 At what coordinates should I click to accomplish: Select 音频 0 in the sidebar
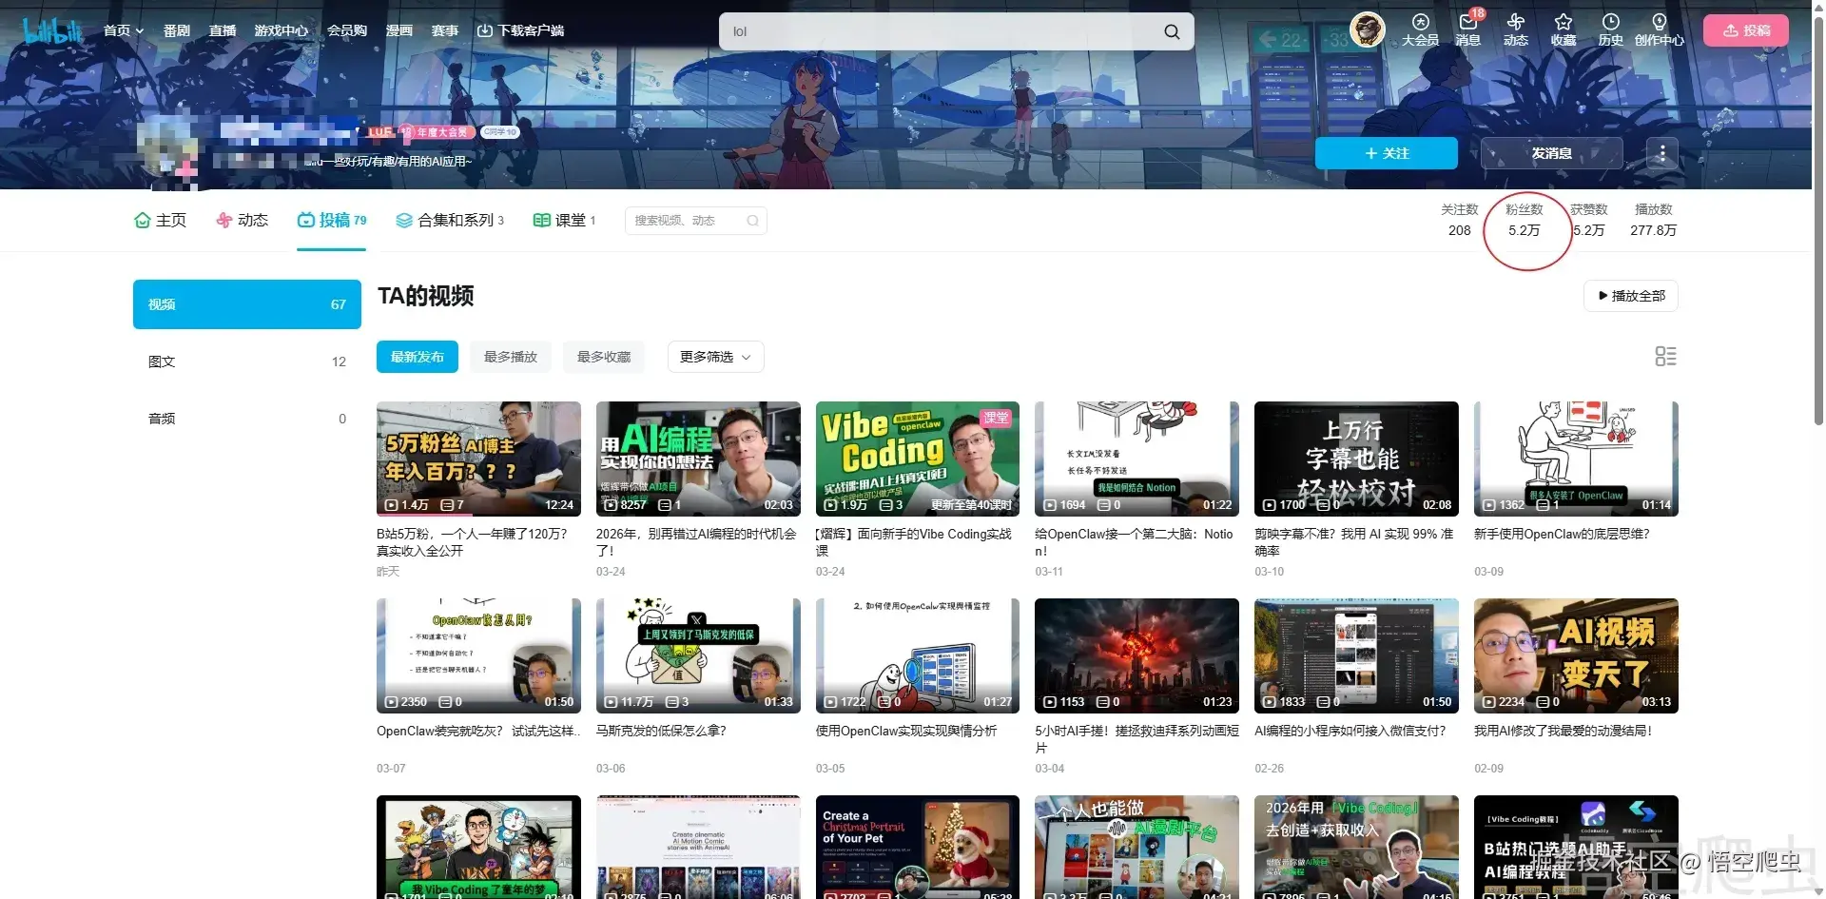(247, 419)
